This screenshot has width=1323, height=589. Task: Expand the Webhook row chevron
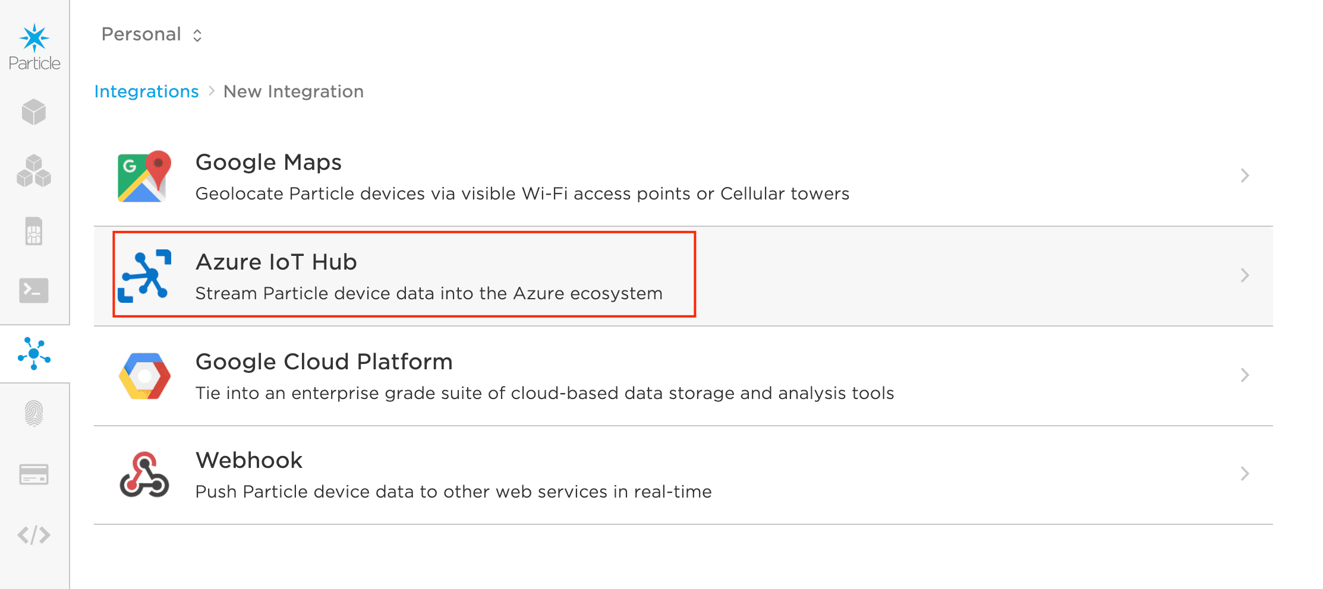coord(1245,474)
